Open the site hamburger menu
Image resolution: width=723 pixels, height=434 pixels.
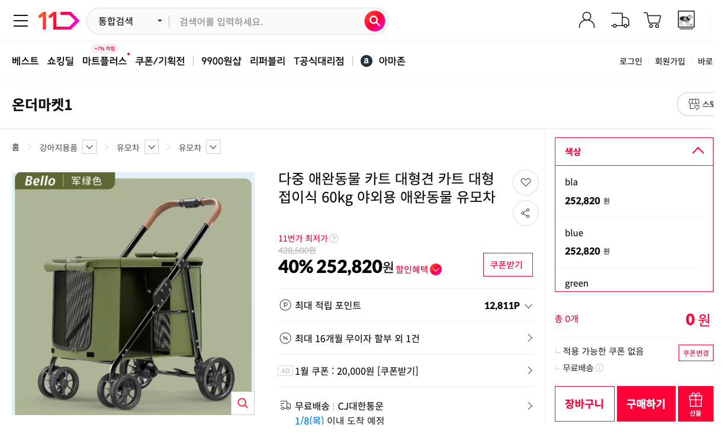20,20
